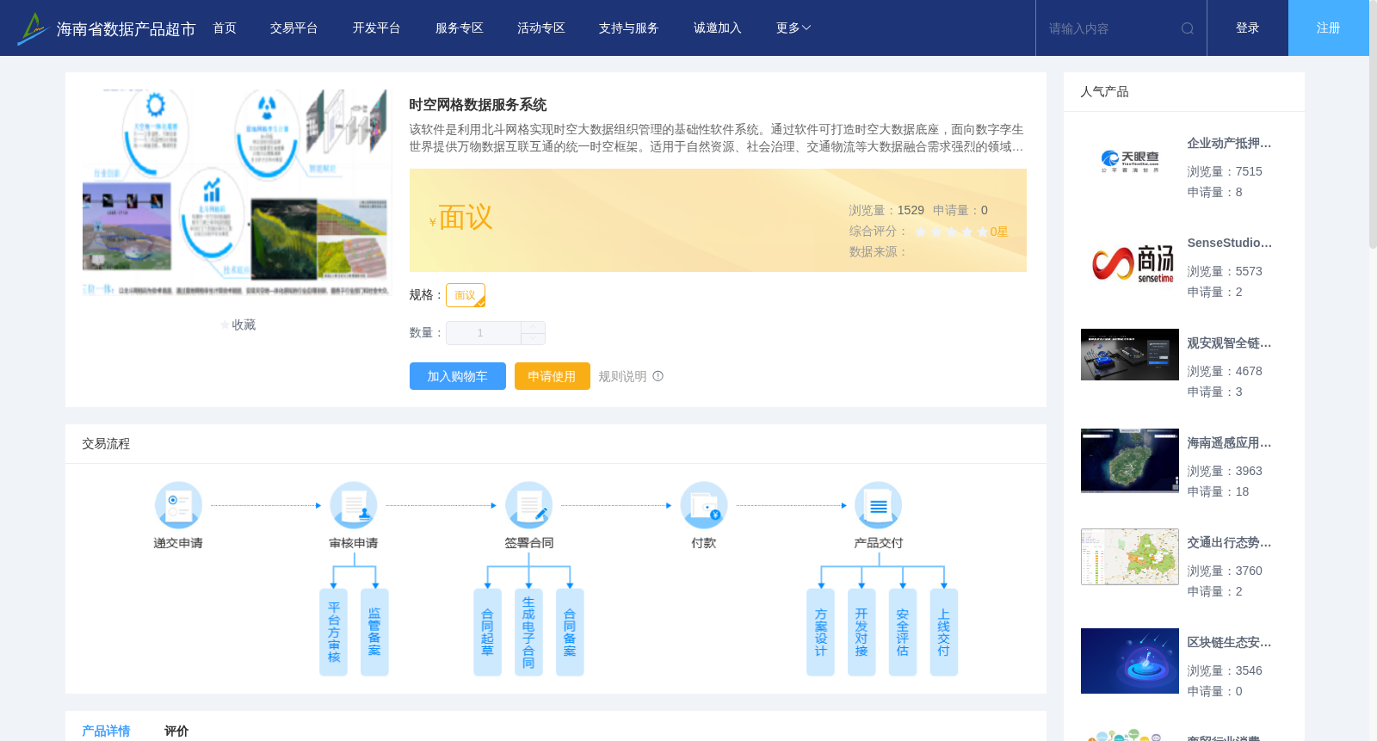
Task: Go to 首页 in navigation
Action: point(225,28)
